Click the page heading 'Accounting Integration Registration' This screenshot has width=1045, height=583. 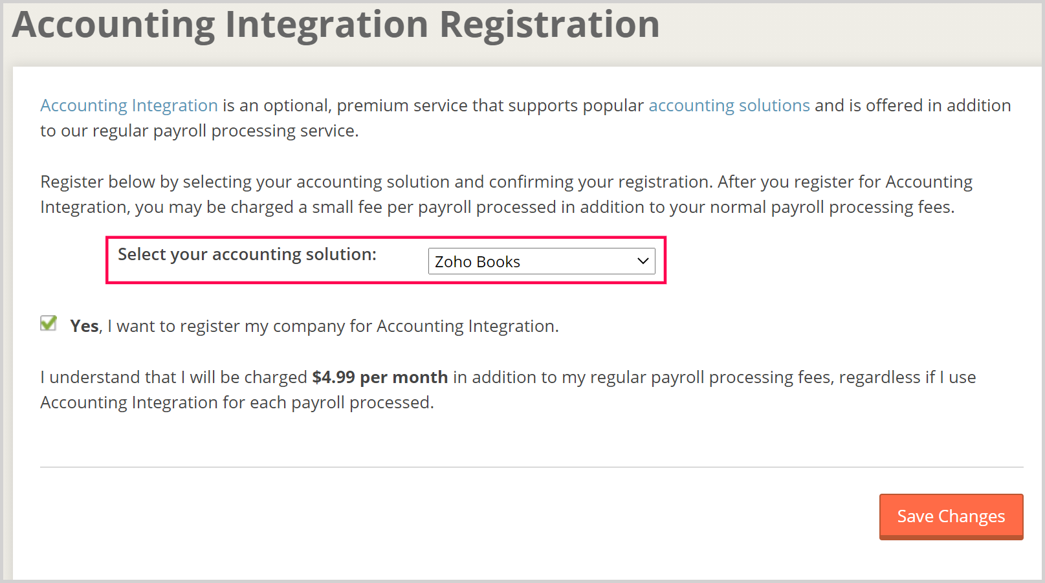coord(336,25)
